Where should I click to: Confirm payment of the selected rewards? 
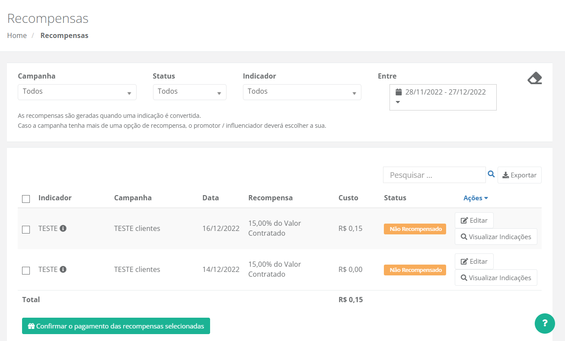pos(116,326)
